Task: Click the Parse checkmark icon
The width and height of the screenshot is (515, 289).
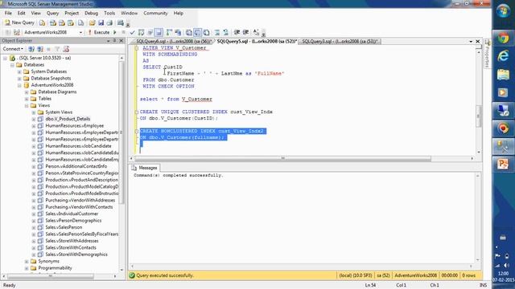Action: click(x=132, y=32)
